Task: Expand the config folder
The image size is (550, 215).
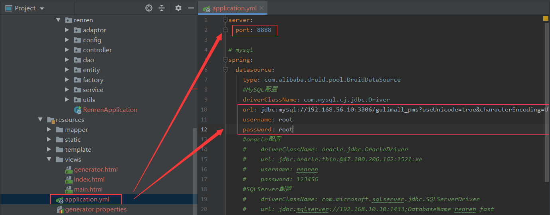Action: [67, 40]
